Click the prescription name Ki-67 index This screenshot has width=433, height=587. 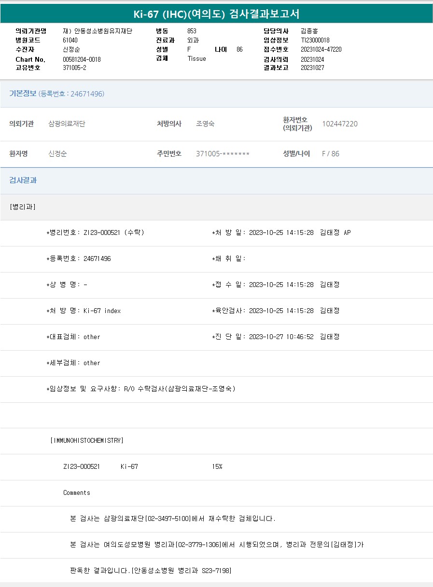click(x=102, y=311)
